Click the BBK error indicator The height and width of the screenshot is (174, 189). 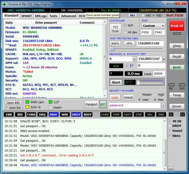point(161,115)
